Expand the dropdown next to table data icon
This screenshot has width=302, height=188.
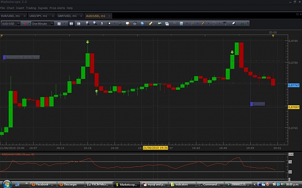coord(187,24)
